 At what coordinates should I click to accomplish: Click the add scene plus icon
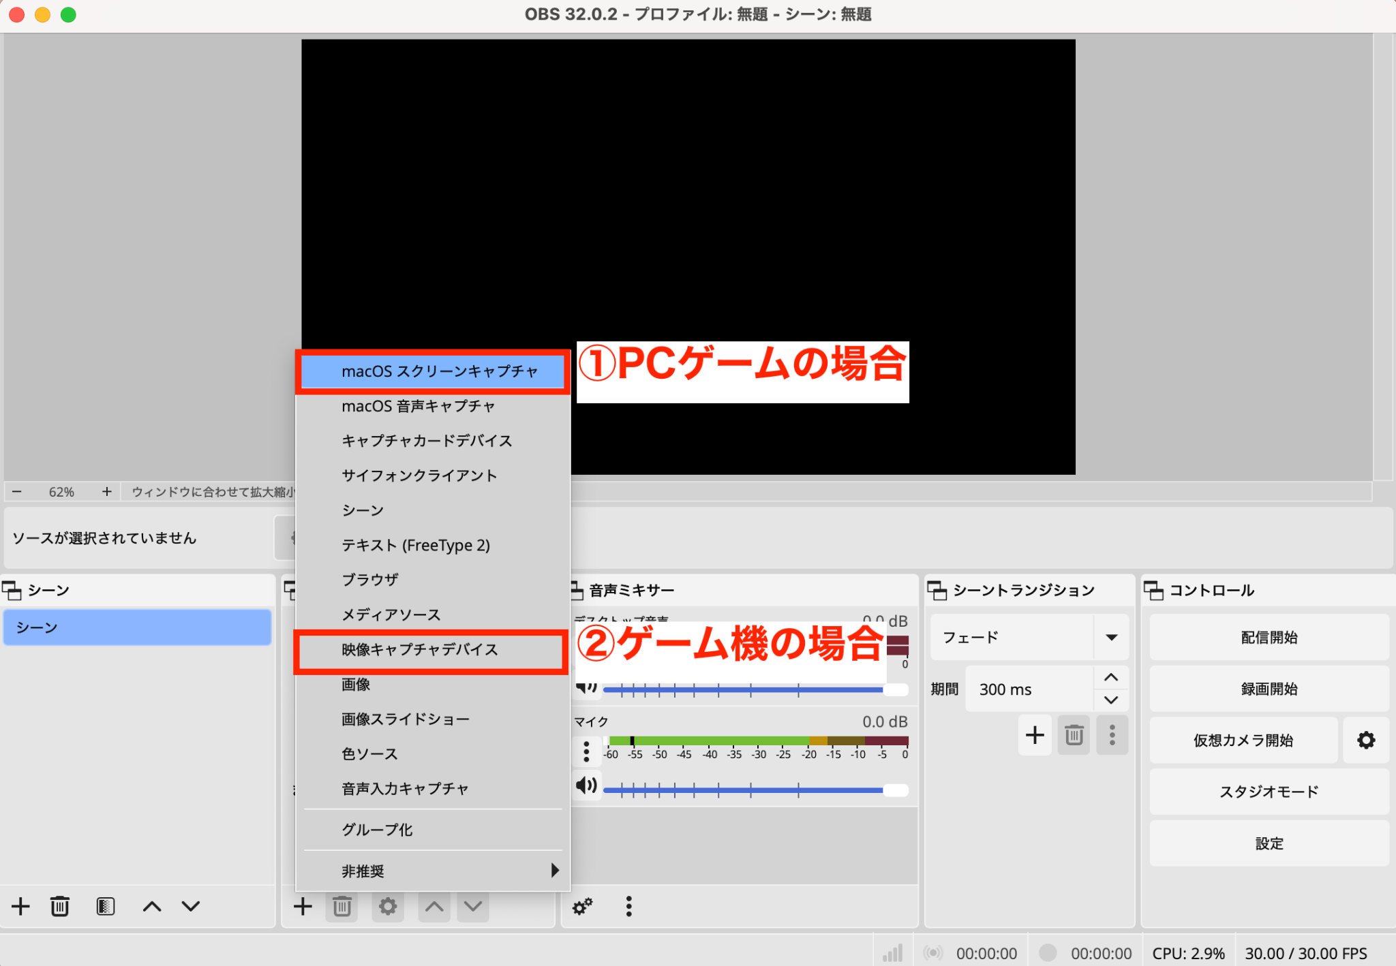pyautogui.click(x=20, y=907)
